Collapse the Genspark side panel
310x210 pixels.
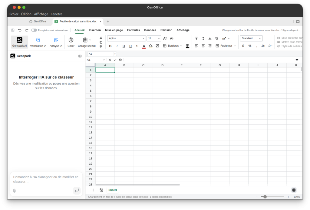(80, 56)
